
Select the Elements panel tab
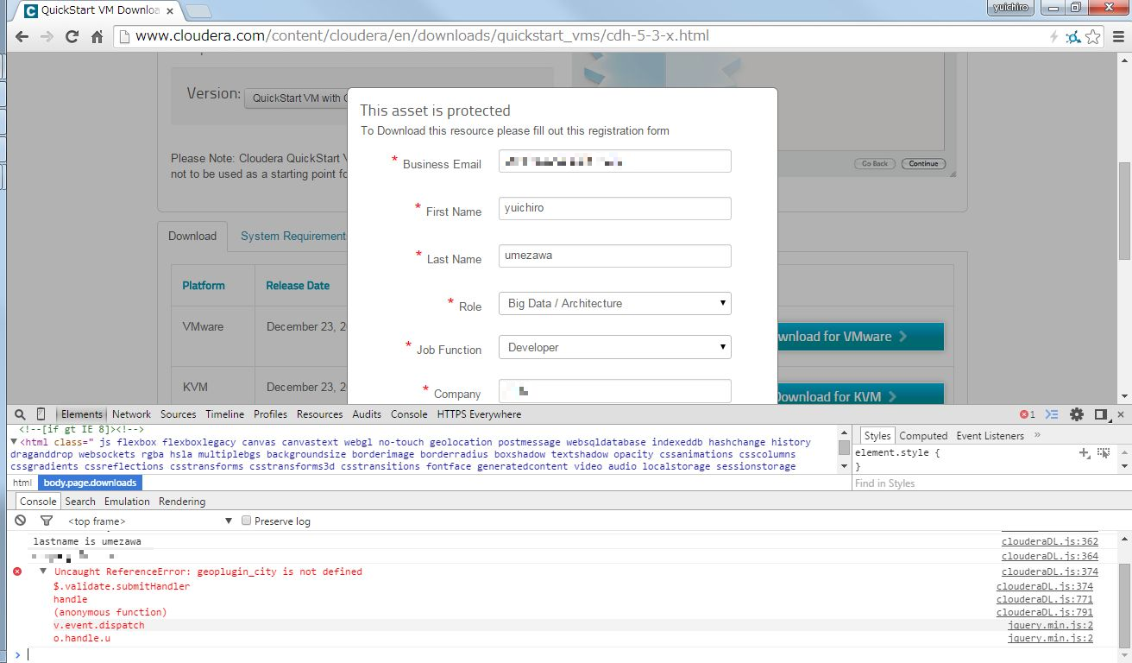point(82,414)
